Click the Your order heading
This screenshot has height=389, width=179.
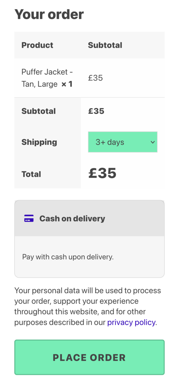coord(49,14)
